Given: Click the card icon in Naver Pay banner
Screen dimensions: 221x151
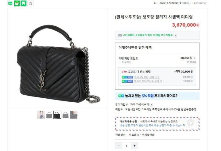Looking at the screenshot, I should [x=120, y=36].
